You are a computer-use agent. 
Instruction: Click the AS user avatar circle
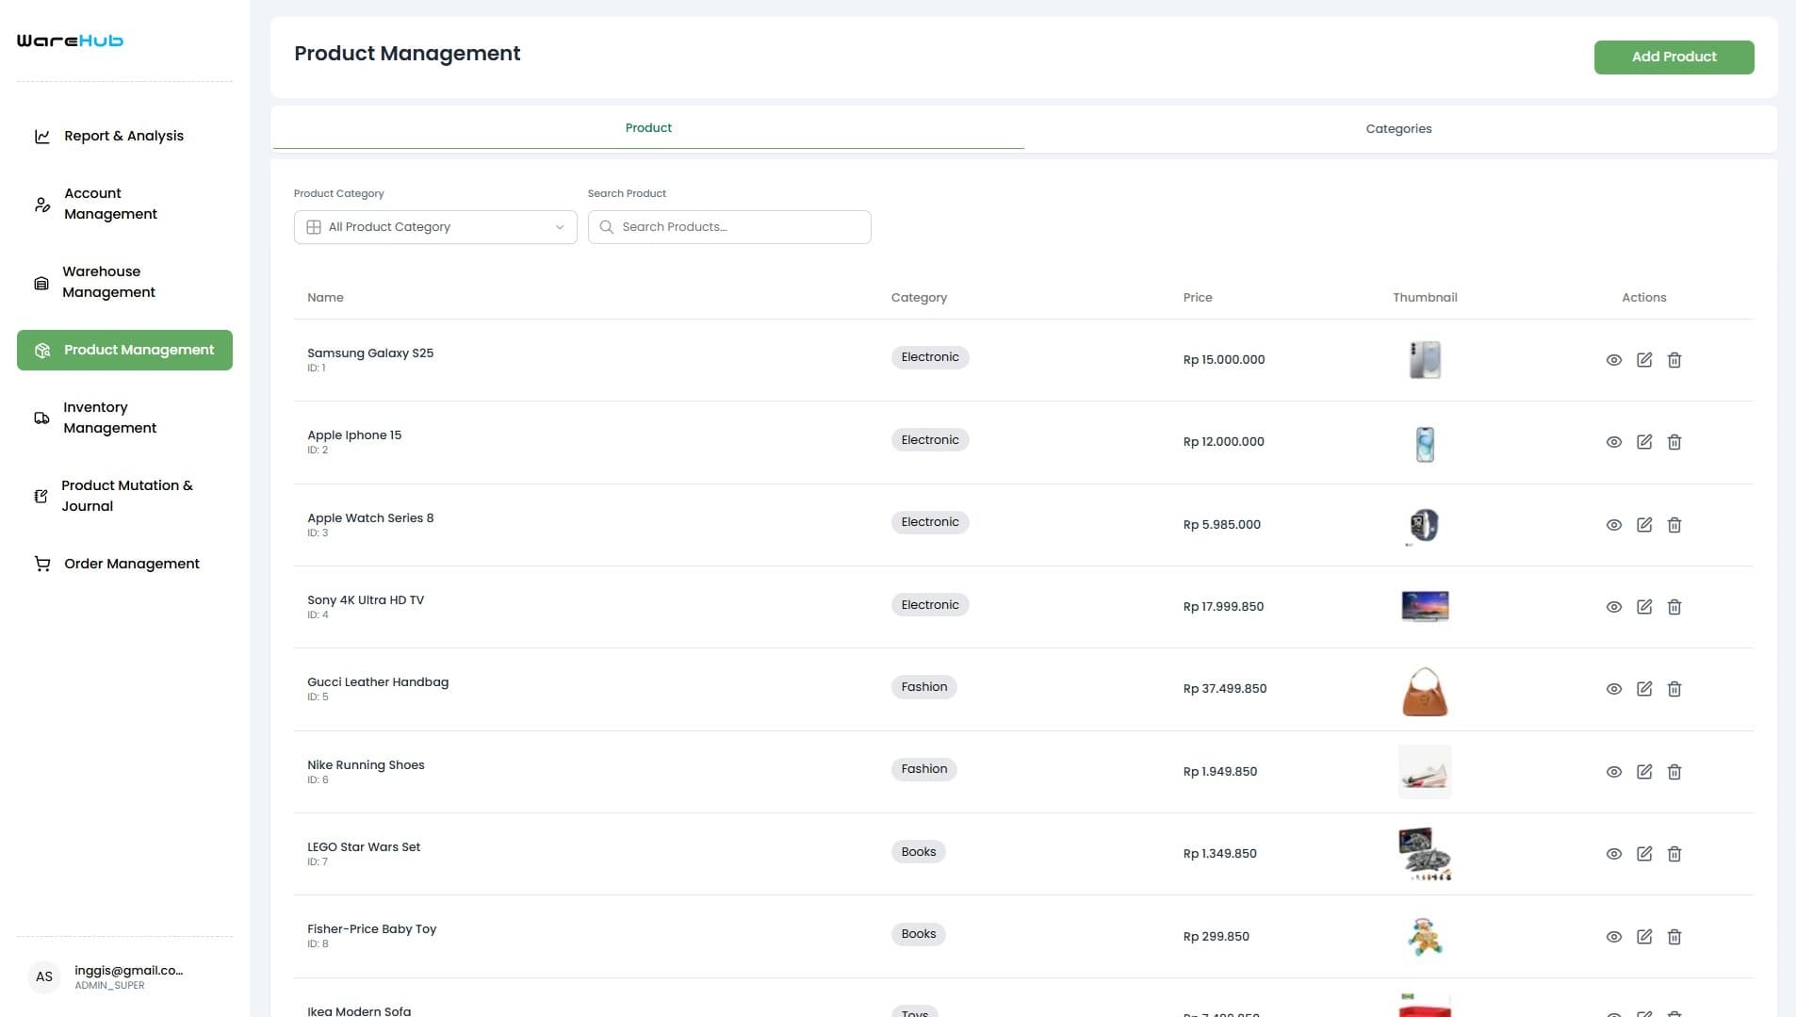click(x=43, y=976)
